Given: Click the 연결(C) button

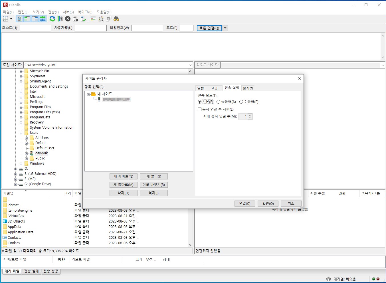Looking at the screenshot, I should click(245, 203).
